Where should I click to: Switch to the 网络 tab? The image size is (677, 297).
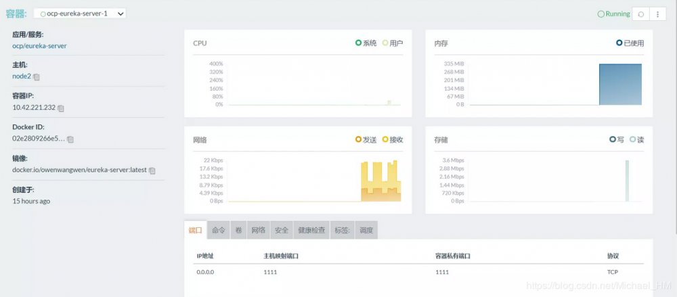tap(258, 230)
